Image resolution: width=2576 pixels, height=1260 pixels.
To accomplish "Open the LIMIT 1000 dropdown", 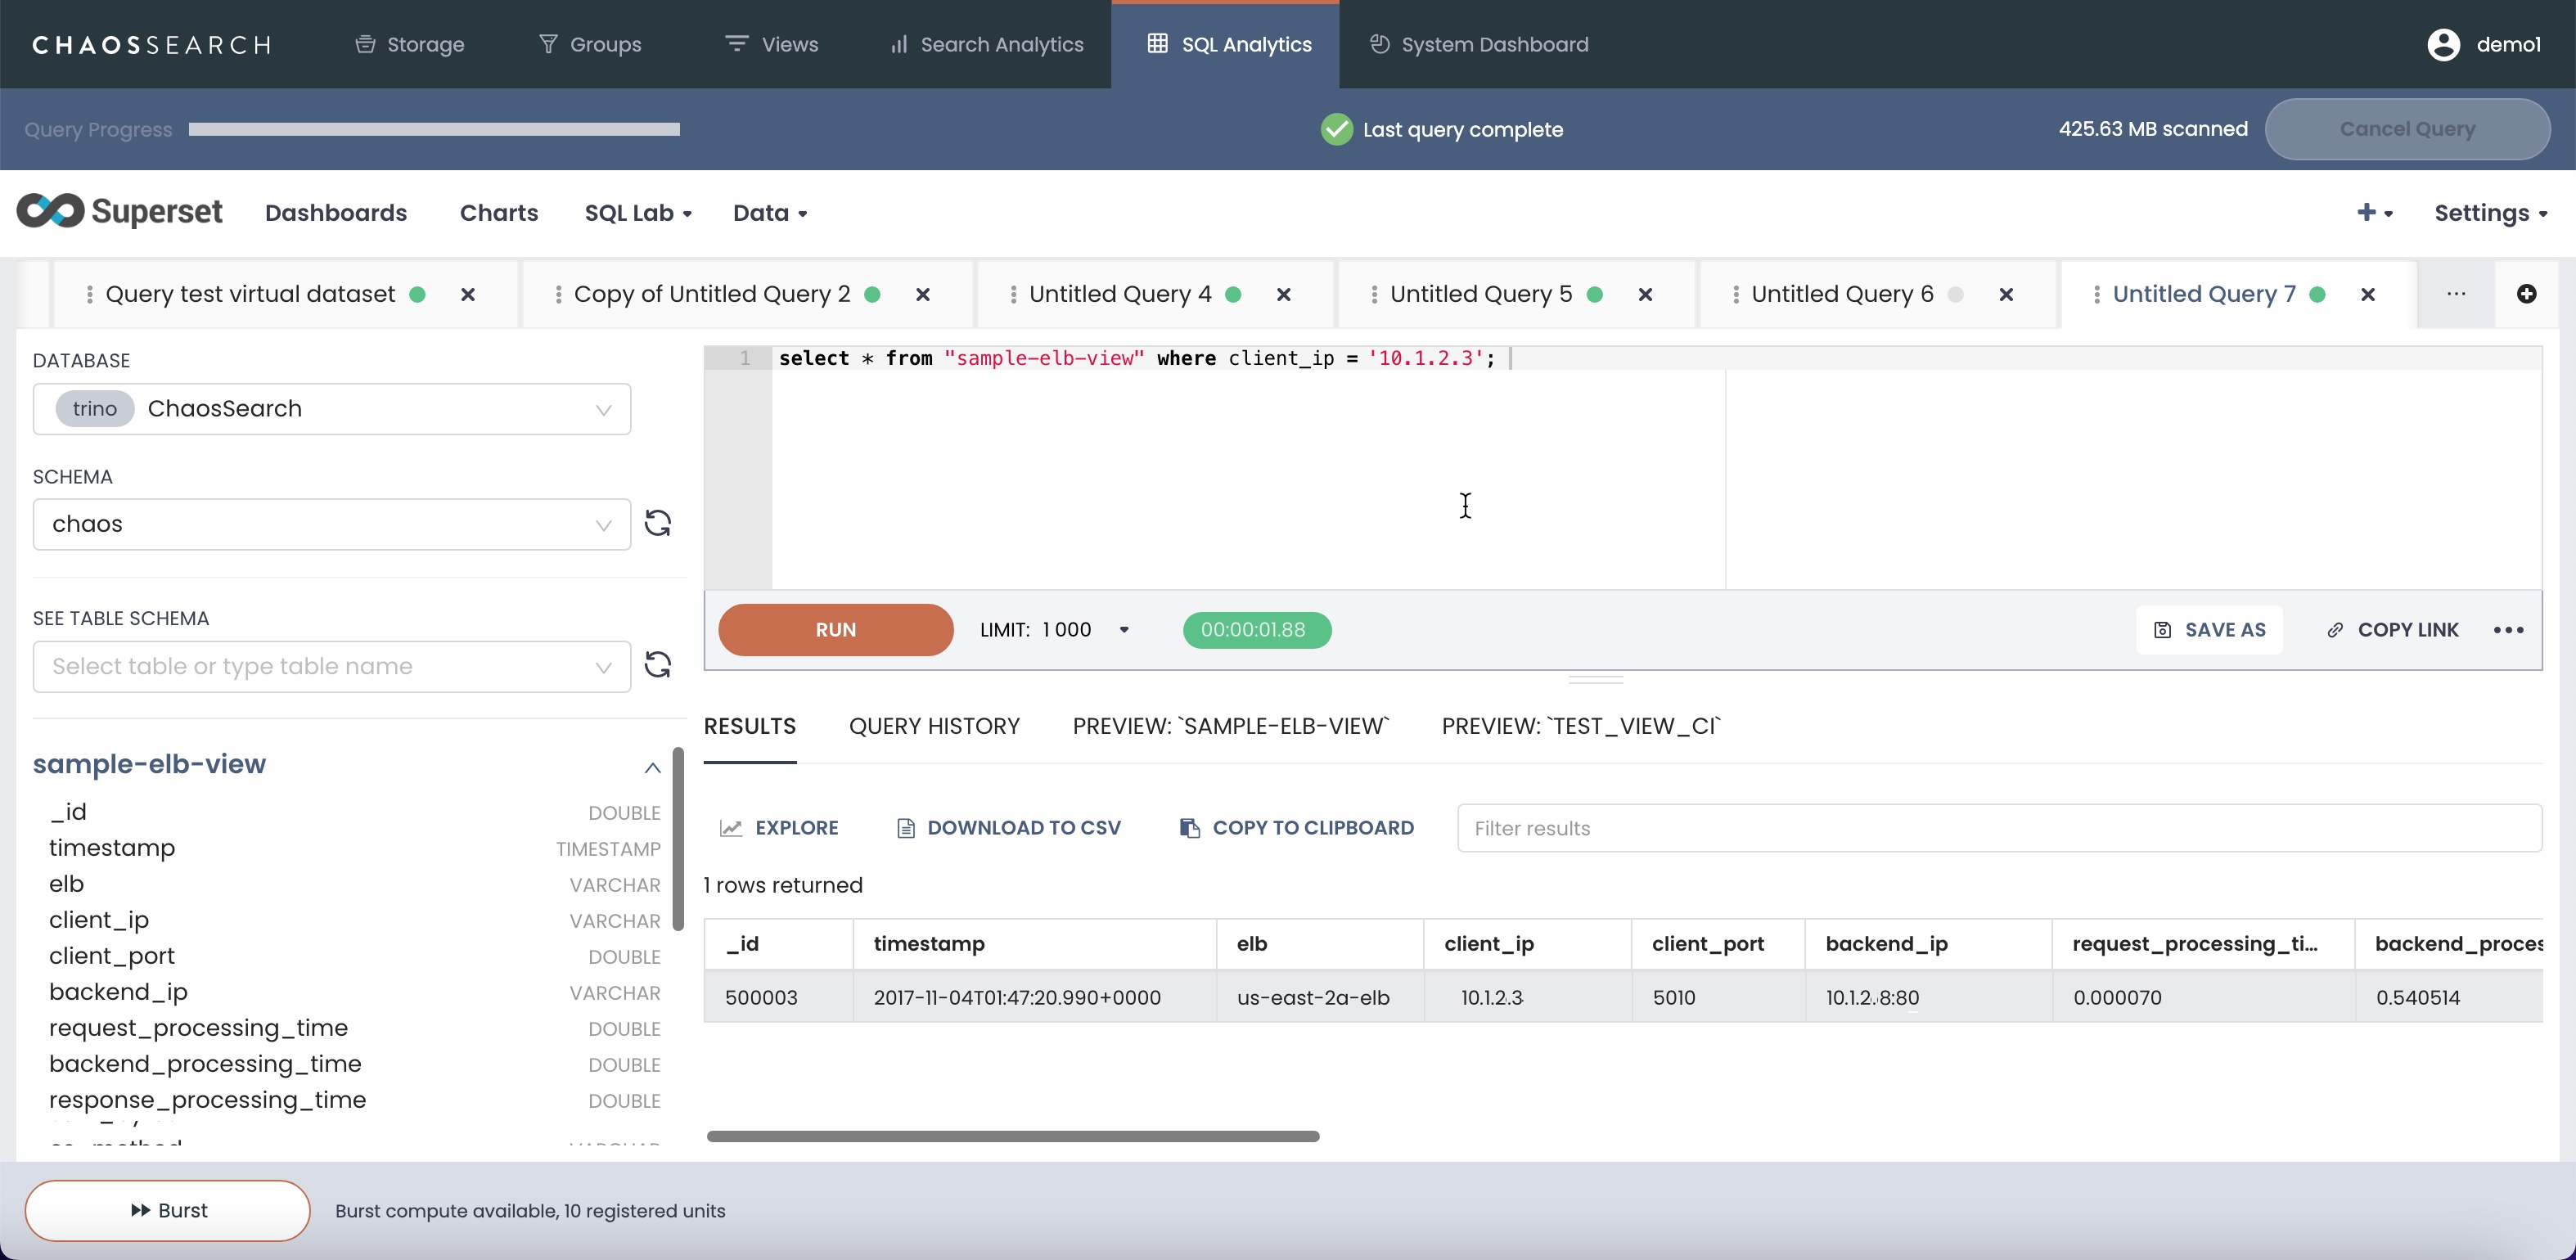I will (1124, 630).
